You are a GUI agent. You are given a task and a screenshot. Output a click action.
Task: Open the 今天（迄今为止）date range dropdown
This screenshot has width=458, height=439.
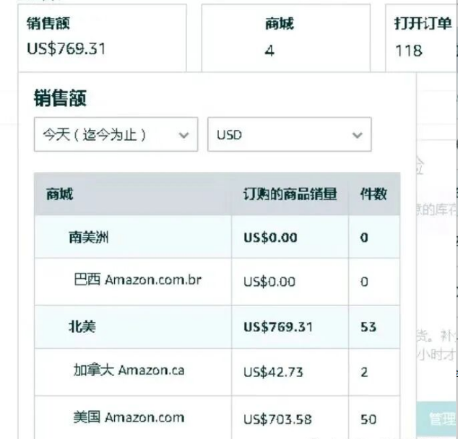pyautogui.click(x=116, y=135)
